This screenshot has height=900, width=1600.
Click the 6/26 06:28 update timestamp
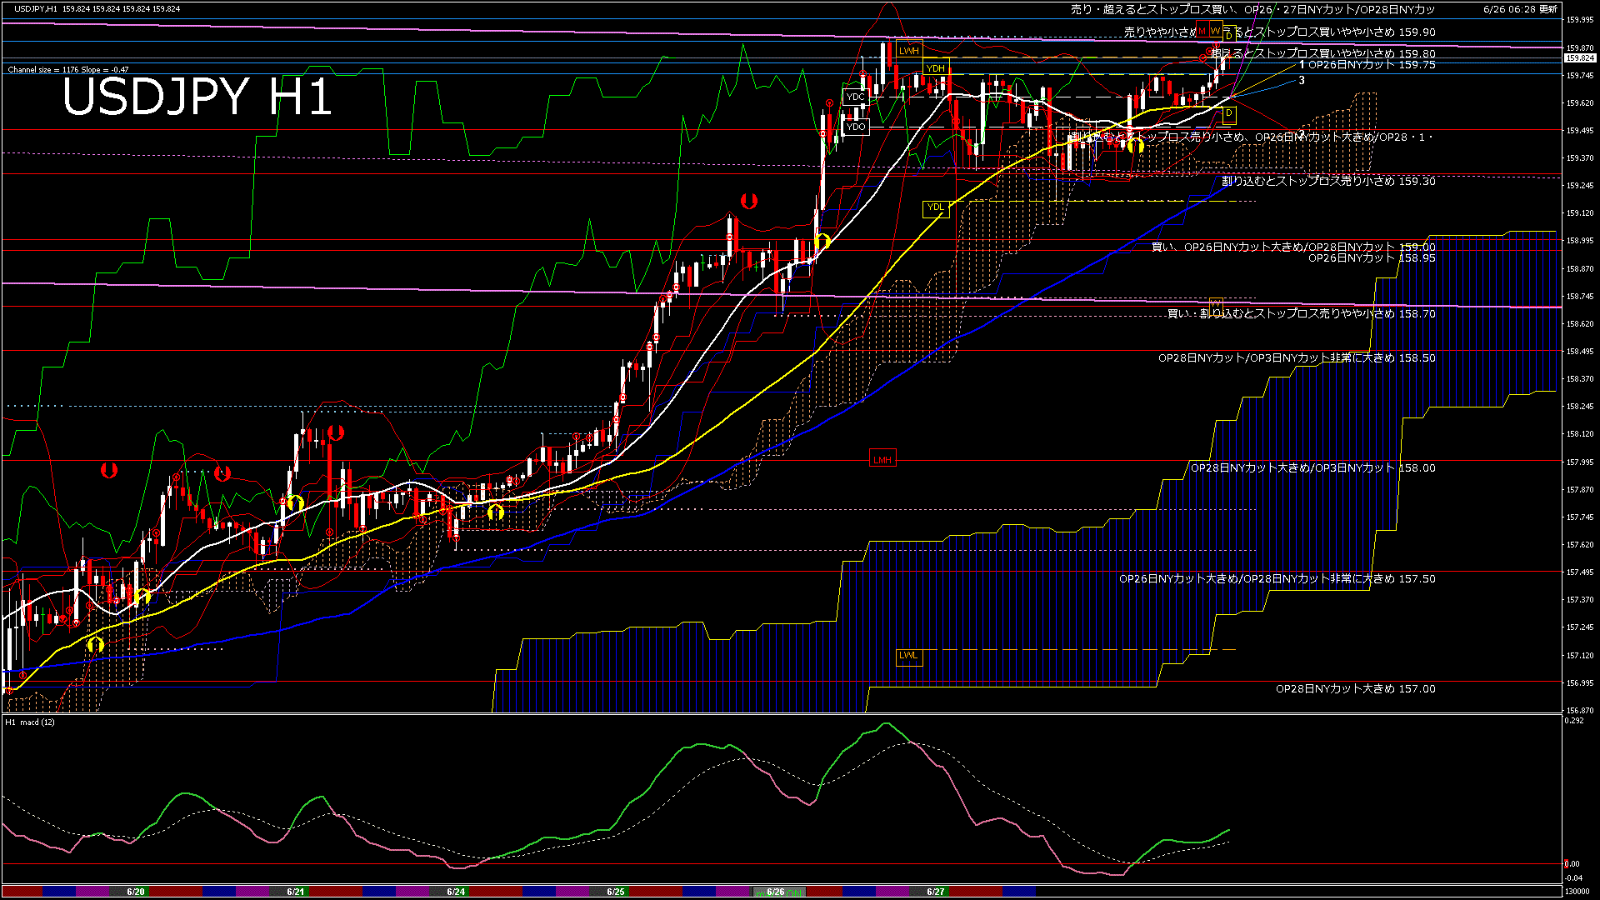click(x=1520, y=9)
